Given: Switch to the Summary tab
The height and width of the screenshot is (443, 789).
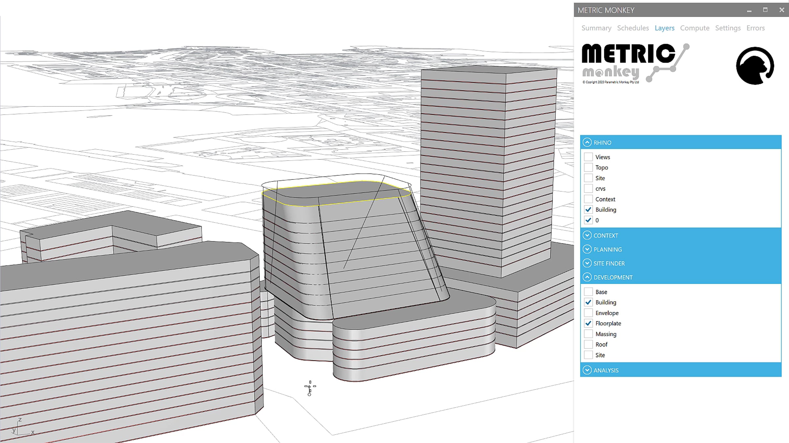Looking at the screenshot, I should click(596, 28).
